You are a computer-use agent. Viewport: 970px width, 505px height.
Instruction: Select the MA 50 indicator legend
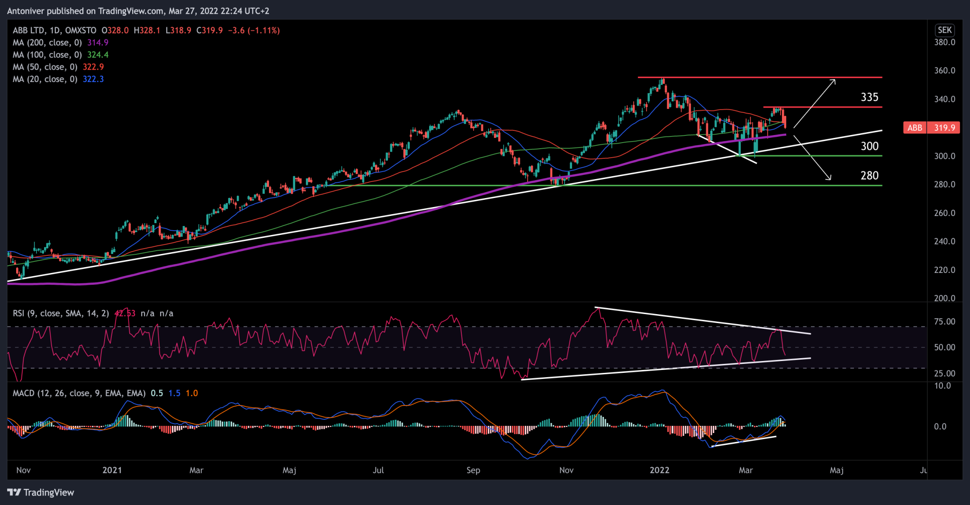click(x=45, y=67)
